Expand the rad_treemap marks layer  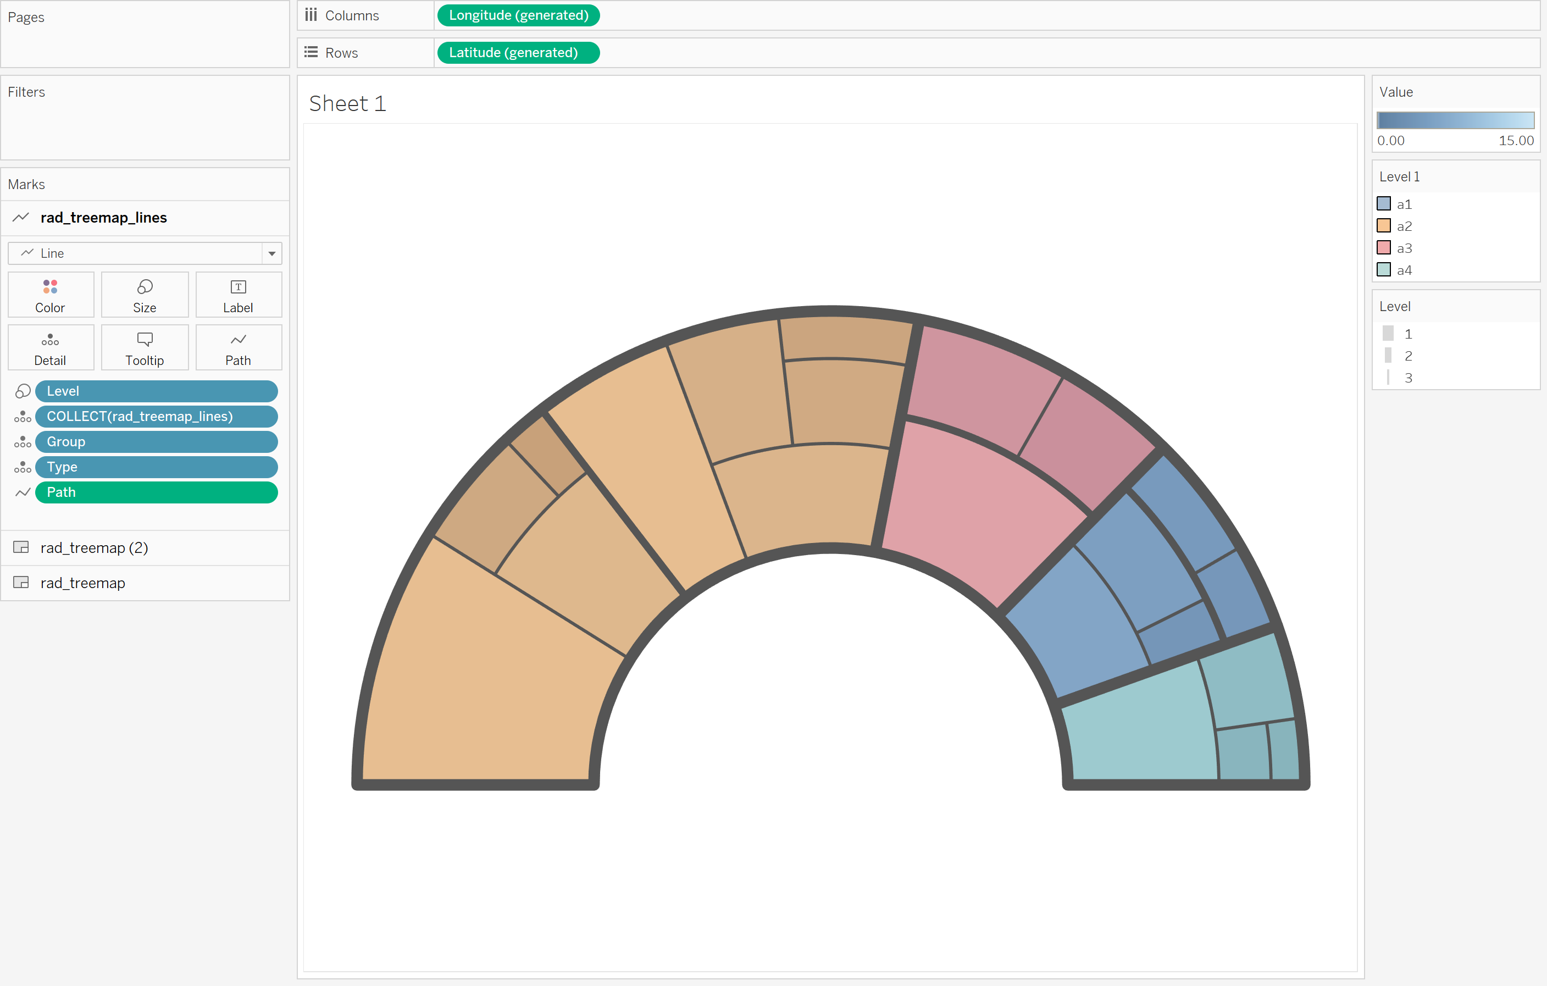(x=82, y=583)
